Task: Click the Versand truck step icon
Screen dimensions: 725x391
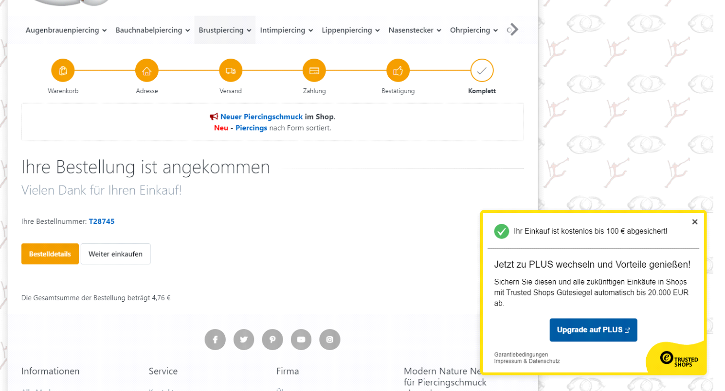Action: coord(231,71)
